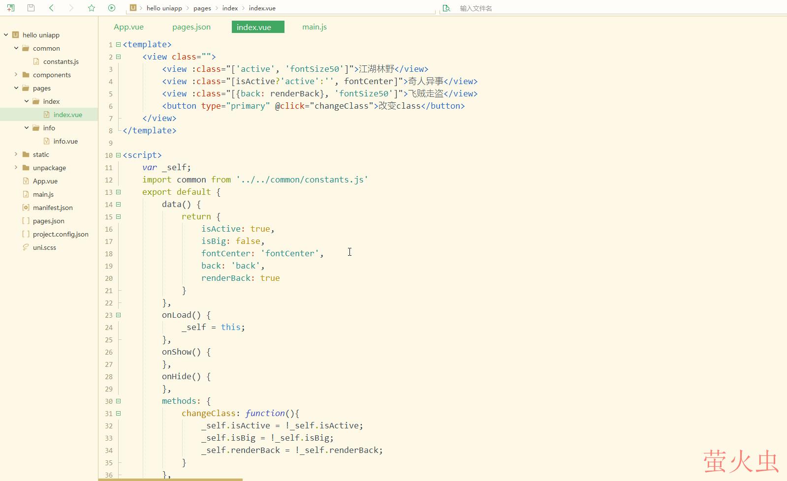This screenshot has height=481, width=787.
Task: Click the uni.scss file icon
Action: click(x=26, y=247)
